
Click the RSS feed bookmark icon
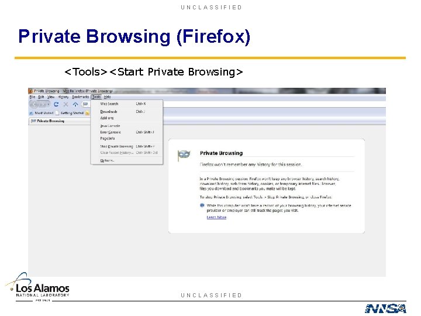[x=87, y=113]
